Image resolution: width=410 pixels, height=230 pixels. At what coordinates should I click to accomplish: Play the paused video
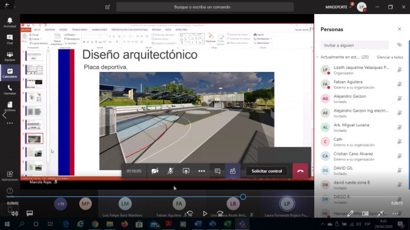(x=205, y=214)
